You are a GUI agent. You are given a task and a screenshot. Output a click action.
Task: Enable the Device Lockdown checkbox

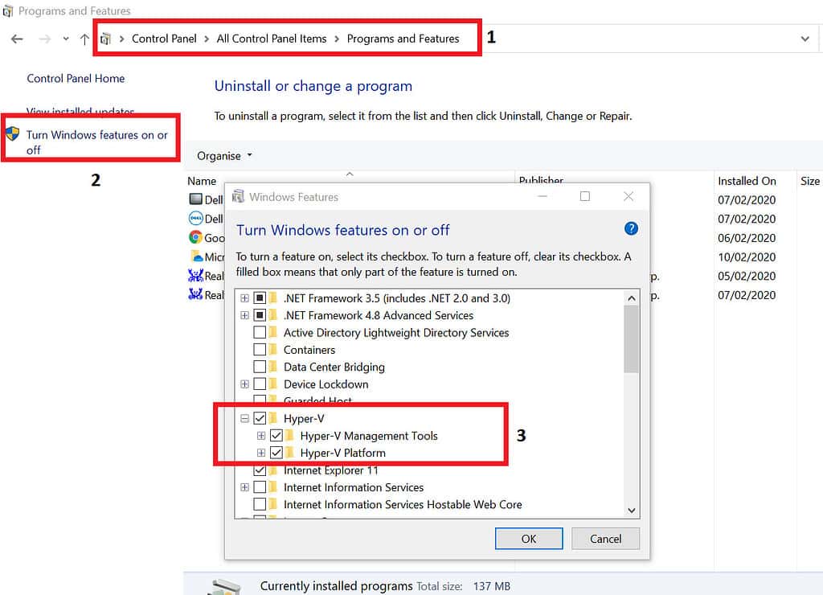pyautogui.click(x=260, y=384)
